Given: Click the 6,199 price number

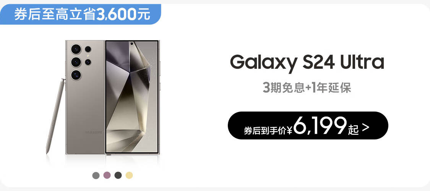Looking at the screenshot, I should click(320, 126).
